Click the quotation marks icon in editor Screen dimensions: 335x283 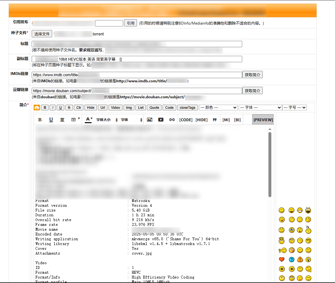215,120
